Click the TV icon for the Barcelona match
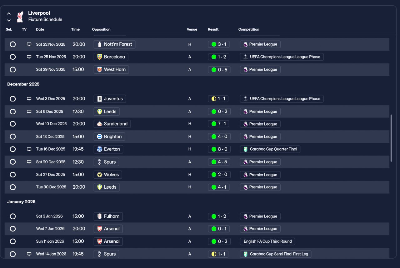Viewport: 400px width, 268px height. (29, 57)
